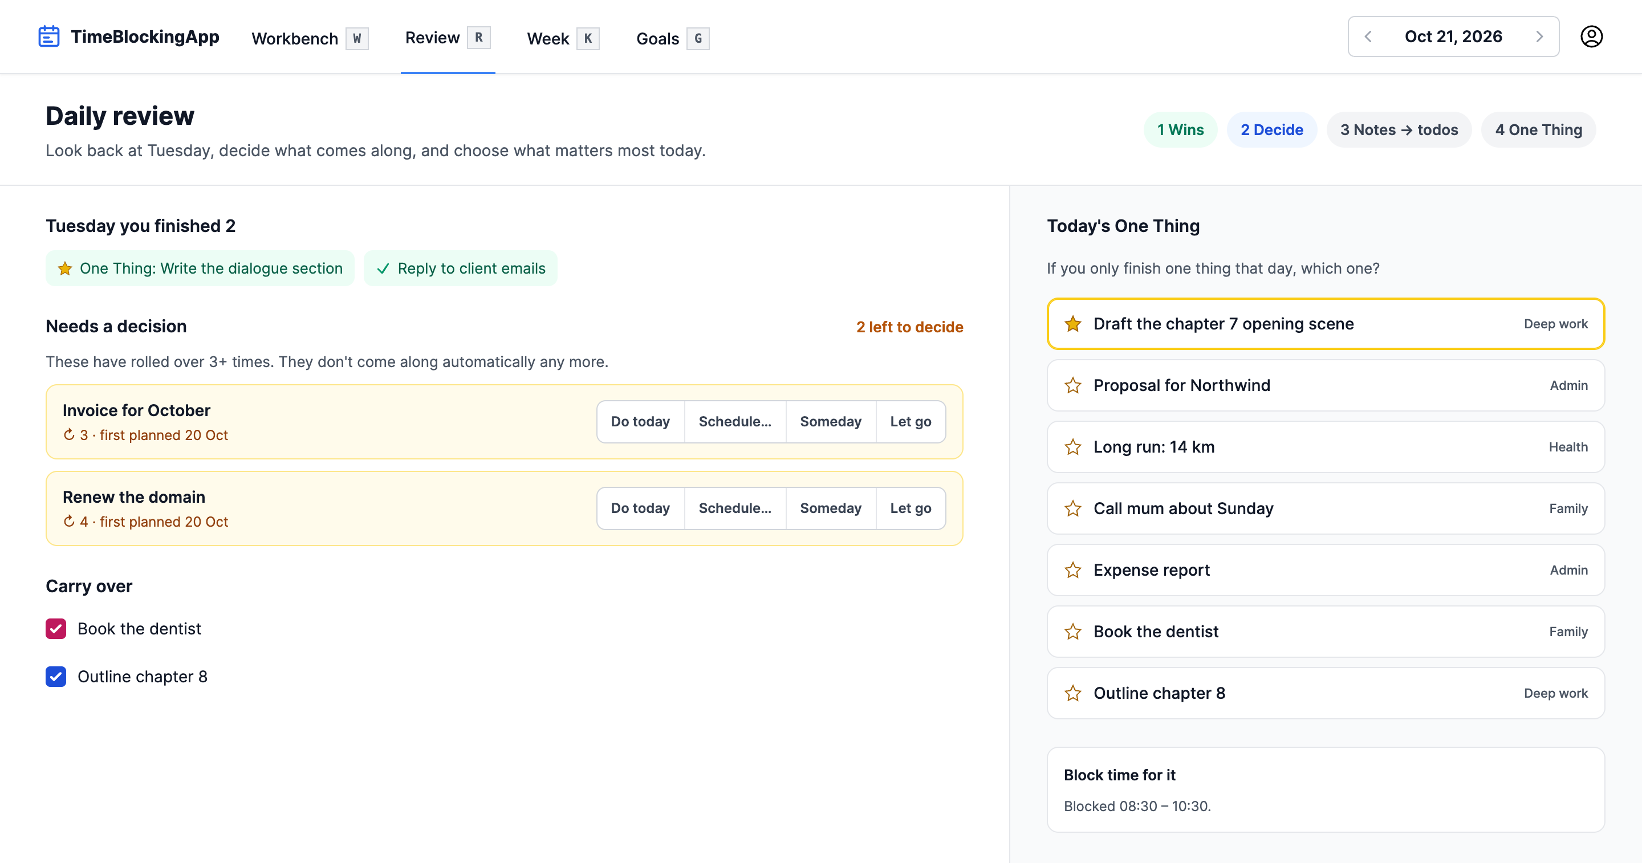Screen dimensions: 1642x863
Task: Click the gold star in One Thing win chip
Action: [65, 268]
